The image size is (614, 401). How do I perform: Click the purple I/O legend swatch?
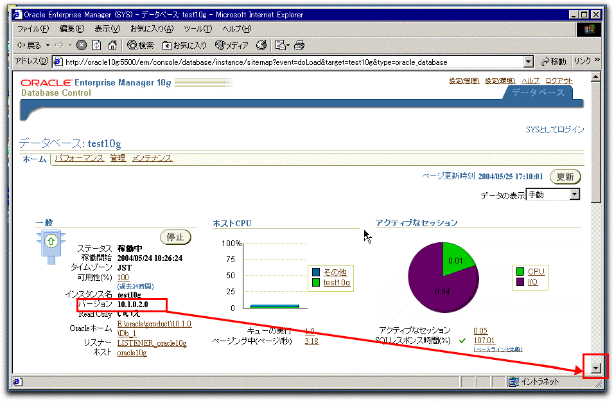click(x=520, y=282)
